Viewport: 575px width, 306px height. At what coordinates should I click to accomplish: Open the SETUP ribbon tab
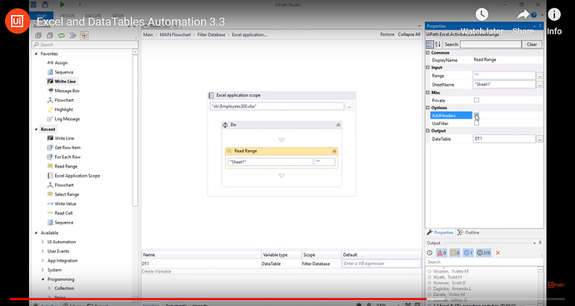(118, 16)
